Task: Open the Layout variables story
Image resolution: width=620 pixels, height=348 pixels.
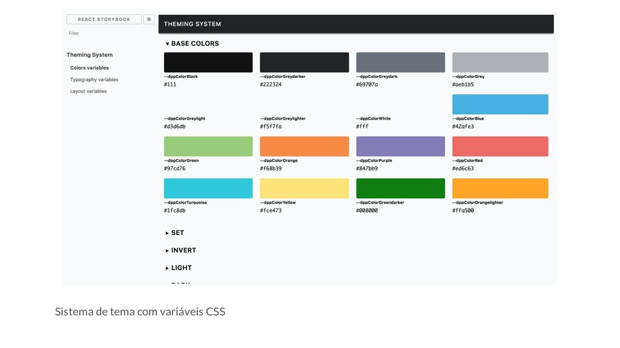Action: coord(88,91)
